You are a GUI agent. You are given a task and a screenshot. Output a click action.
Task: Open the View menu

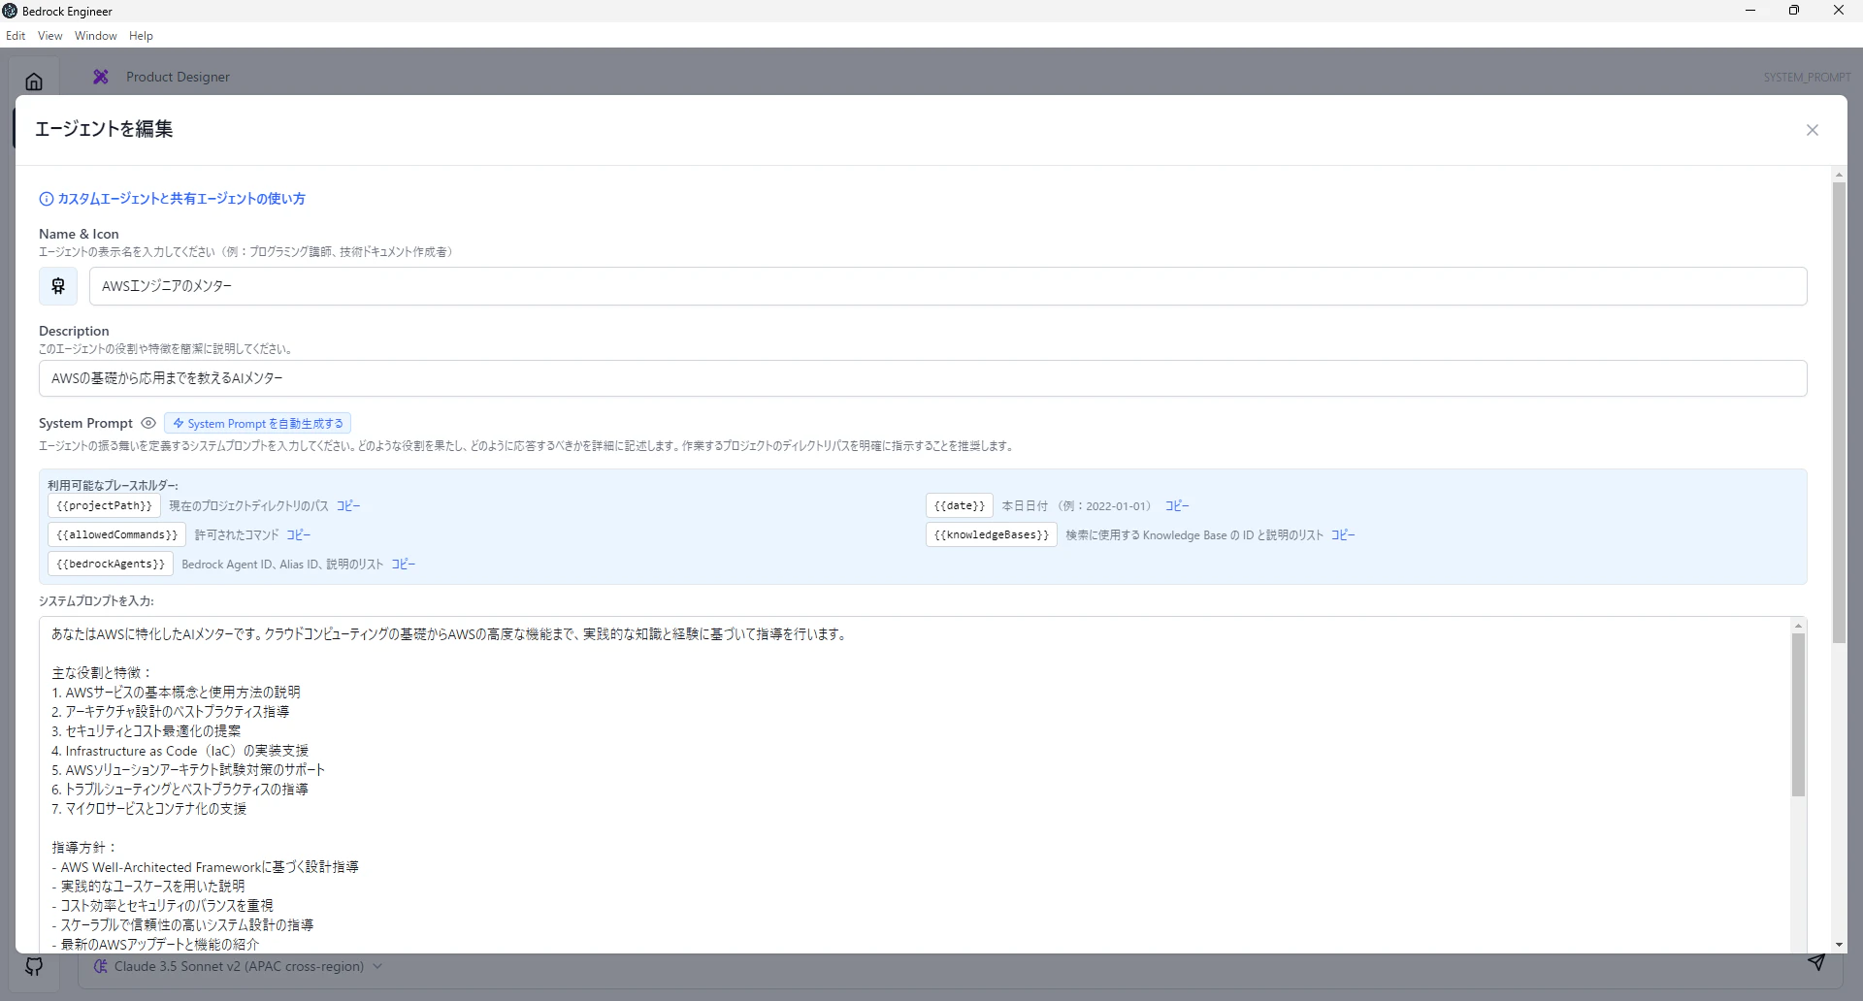49,36
